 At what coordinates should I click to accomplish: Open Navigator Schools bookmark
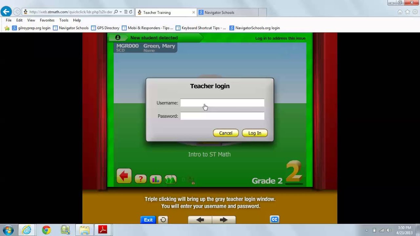coord(71,28)
